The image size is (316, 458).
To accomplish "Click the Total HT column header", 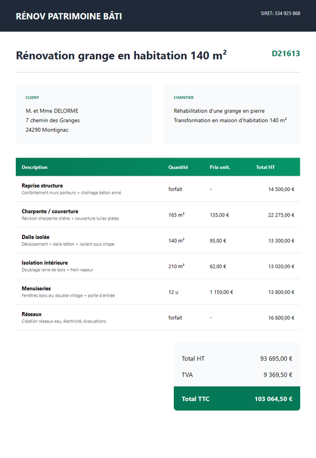I will pos(265,167).
